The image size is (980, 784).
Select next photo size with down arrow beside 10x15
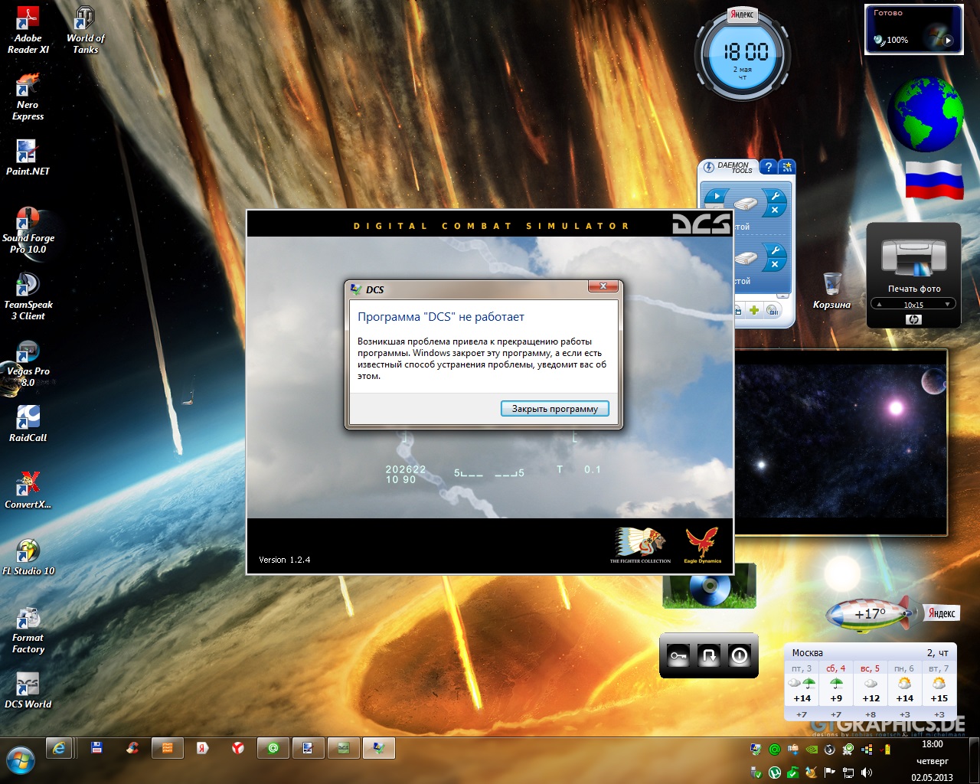(947, 305)
